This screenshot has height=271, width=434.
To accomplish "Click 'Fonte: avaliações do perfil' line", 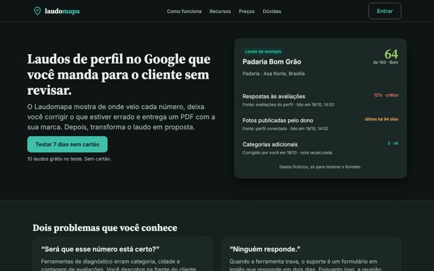I will point(288,104).
